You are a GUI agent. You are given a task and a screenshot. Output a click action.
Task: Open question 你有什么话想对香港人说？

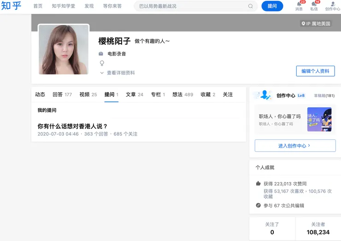(72, 126)
